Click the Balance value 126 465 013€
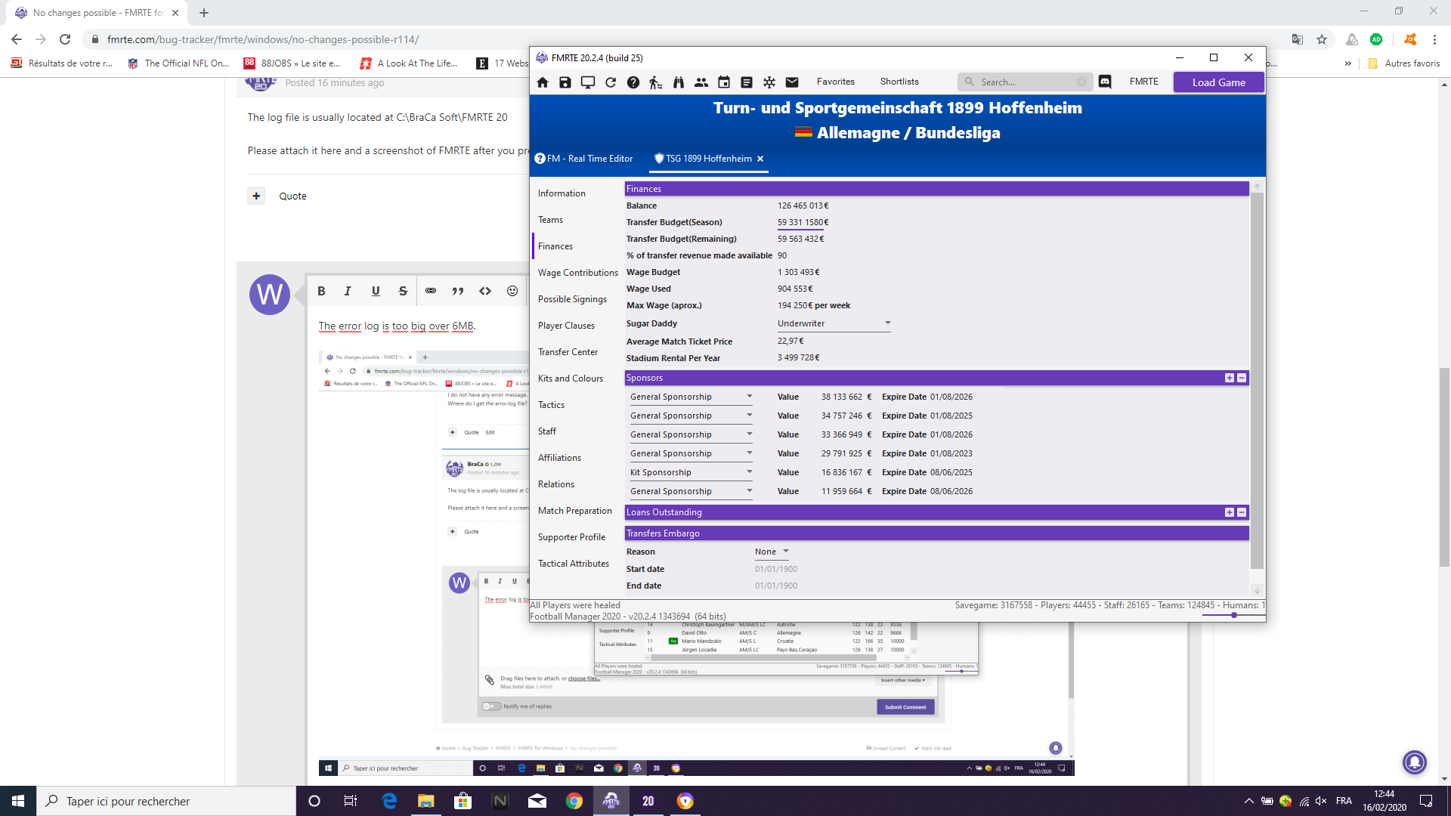The height and width of the screenshot is (816, 1451). point(803,206)
